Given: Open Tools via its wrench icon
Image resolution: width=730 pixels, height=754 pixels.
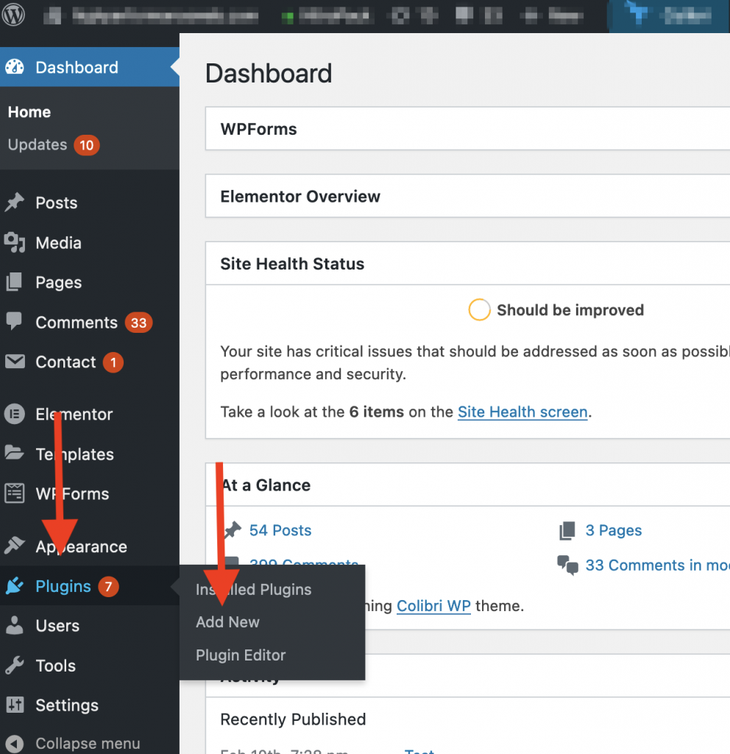Looking at the screenshot, I should coord(15,665).
